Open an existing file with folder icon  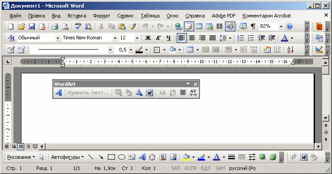point(21,26)
